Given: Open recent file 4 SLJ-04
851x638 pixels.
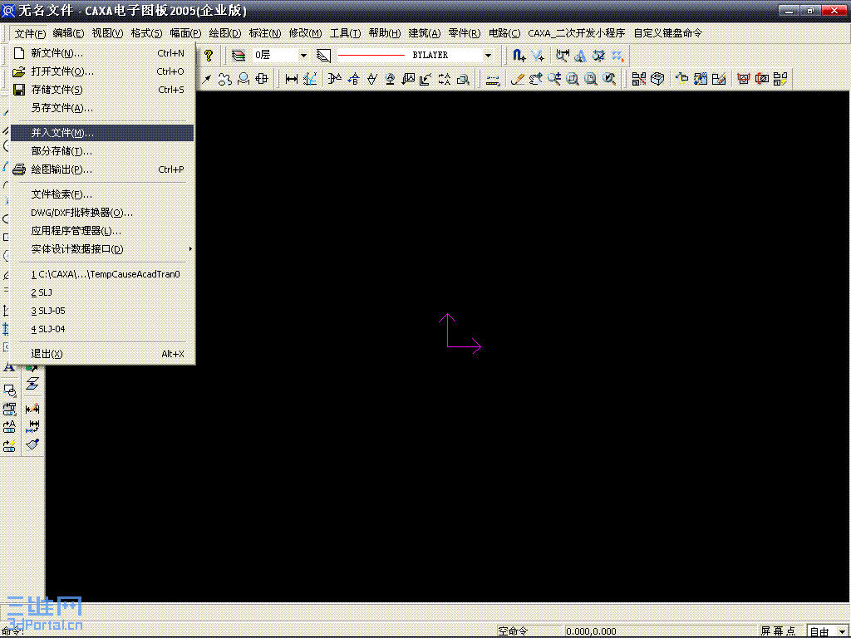Looking at the screenshot, I should (x=102, y=329).
